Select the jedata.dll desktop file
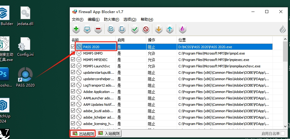 (25, 16)
